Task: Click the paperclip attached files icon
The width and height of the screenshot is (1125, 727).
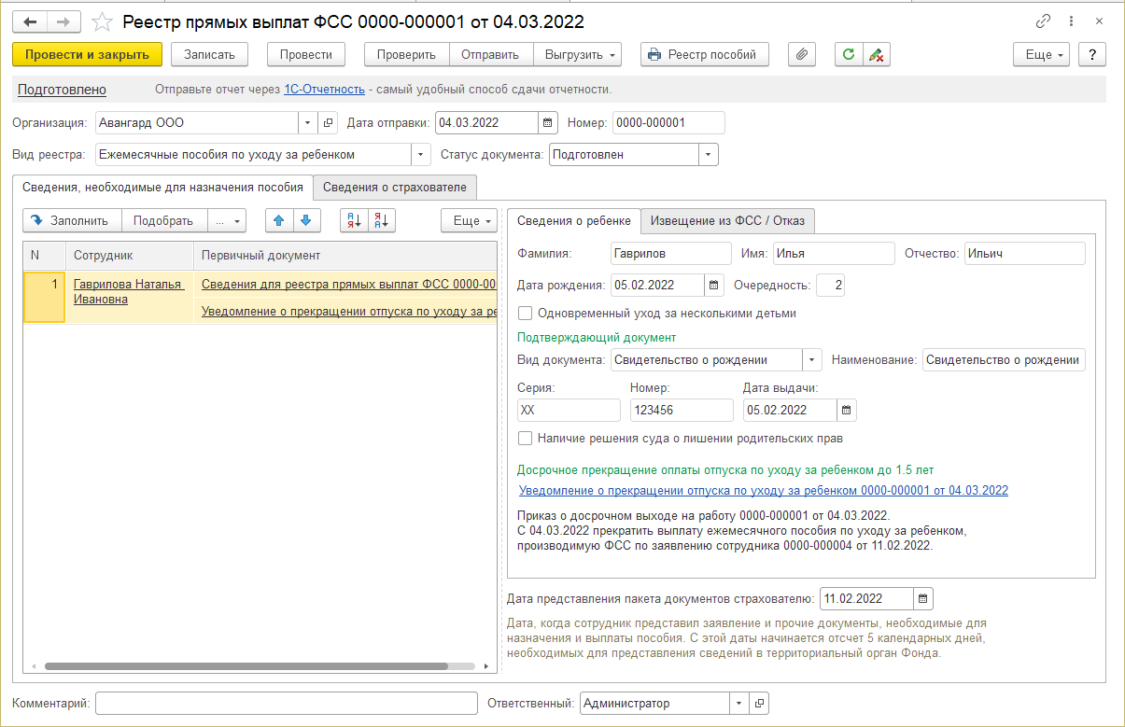Action: pos(801,55)
